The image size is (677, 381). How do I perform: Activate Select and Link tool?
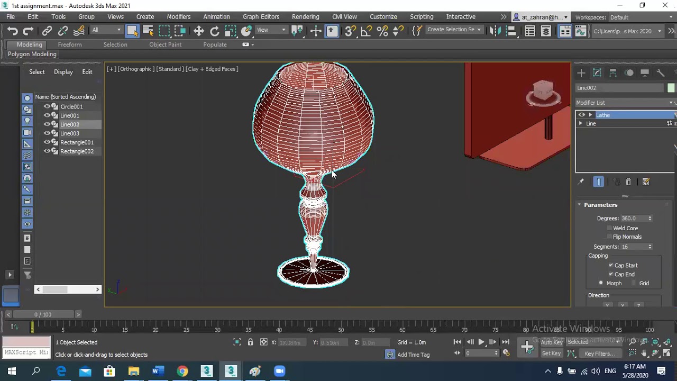(47, 31)
